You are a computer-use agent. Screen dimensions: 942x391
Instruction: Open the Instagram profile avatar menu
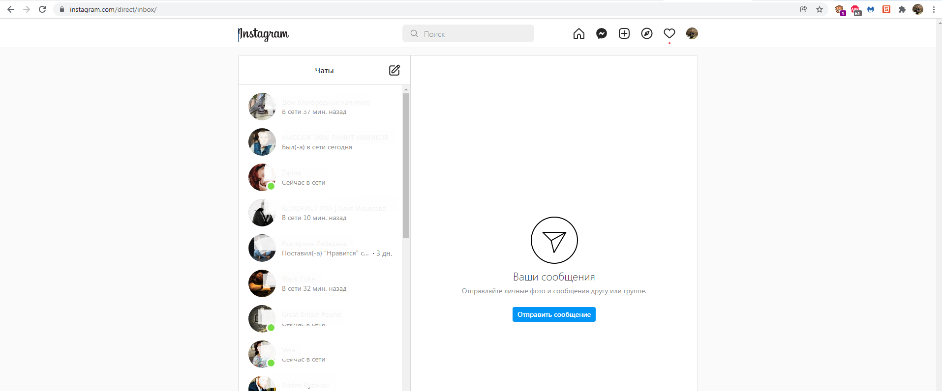692,33
